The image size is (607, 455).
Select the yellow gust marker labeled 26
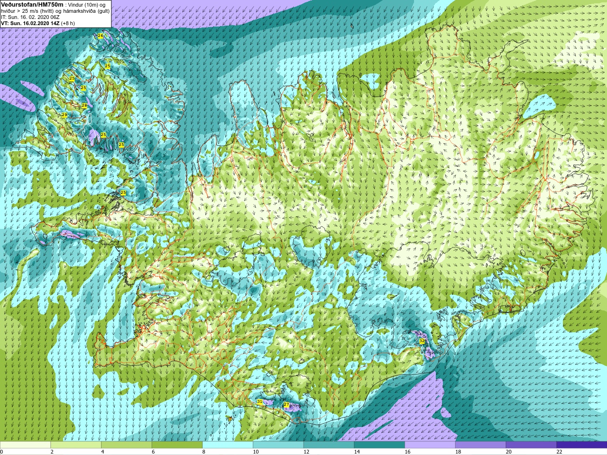pyautogui.click(x=100, y=36)
